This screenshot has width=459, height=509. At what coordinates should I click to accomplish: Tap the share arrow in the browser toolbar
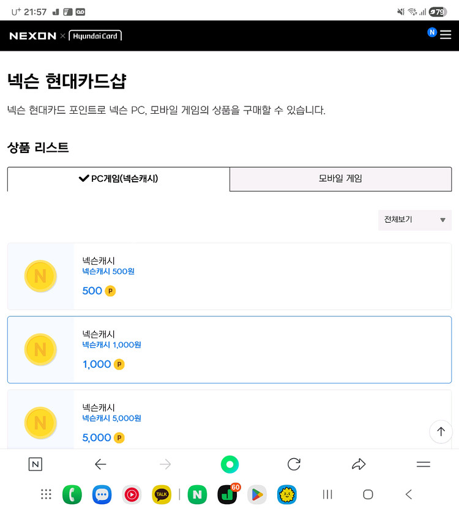point(359,464)
